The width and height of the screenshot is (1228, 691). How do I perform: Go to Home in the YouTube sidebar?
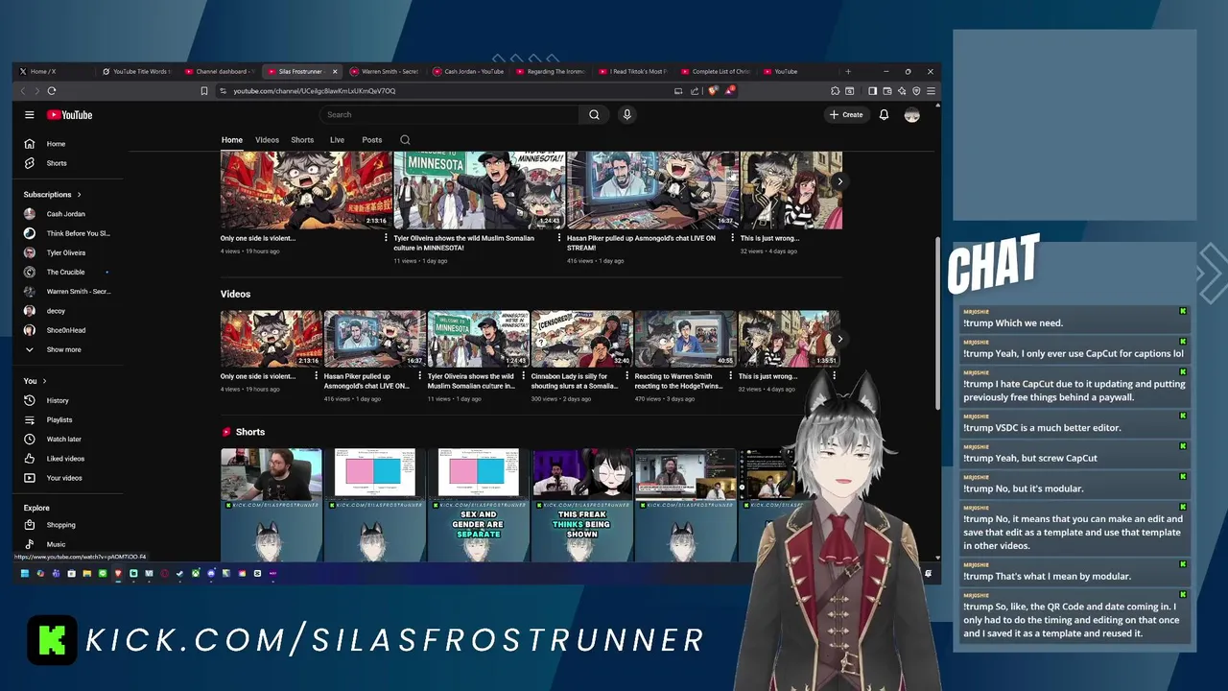[x=67, y=144]
